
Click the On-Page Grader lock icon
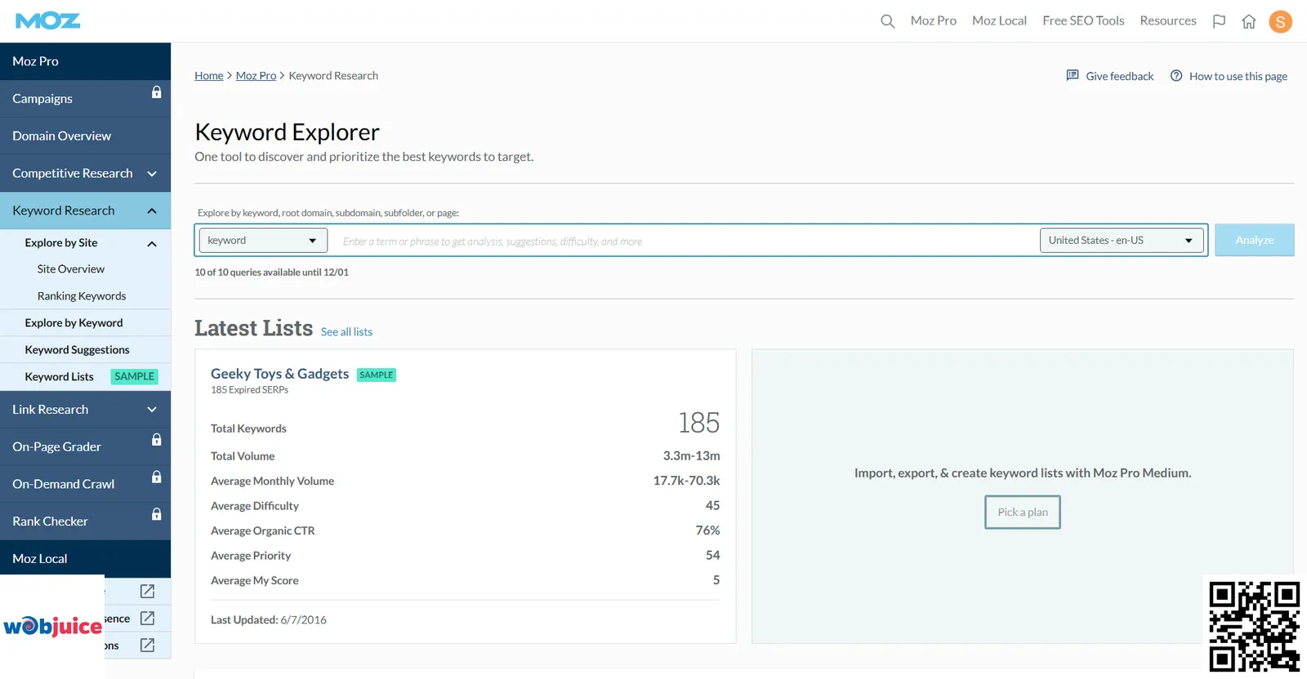(x=157, y=440)
